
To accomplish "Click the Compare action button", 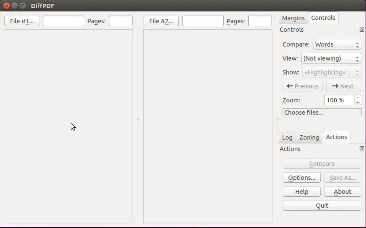I will 322,164.
